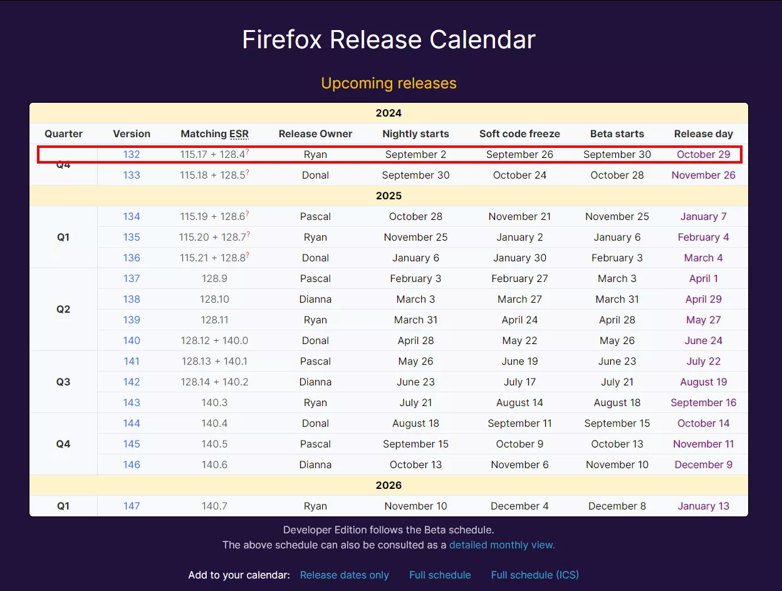Click the Quarter column header

[63, 133]
